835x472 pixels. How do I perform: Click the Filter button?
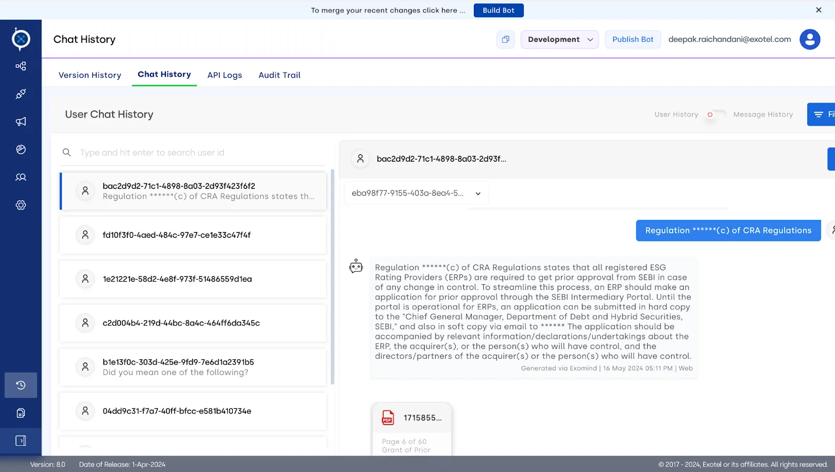pyautogui.click(x=821, y=114)
